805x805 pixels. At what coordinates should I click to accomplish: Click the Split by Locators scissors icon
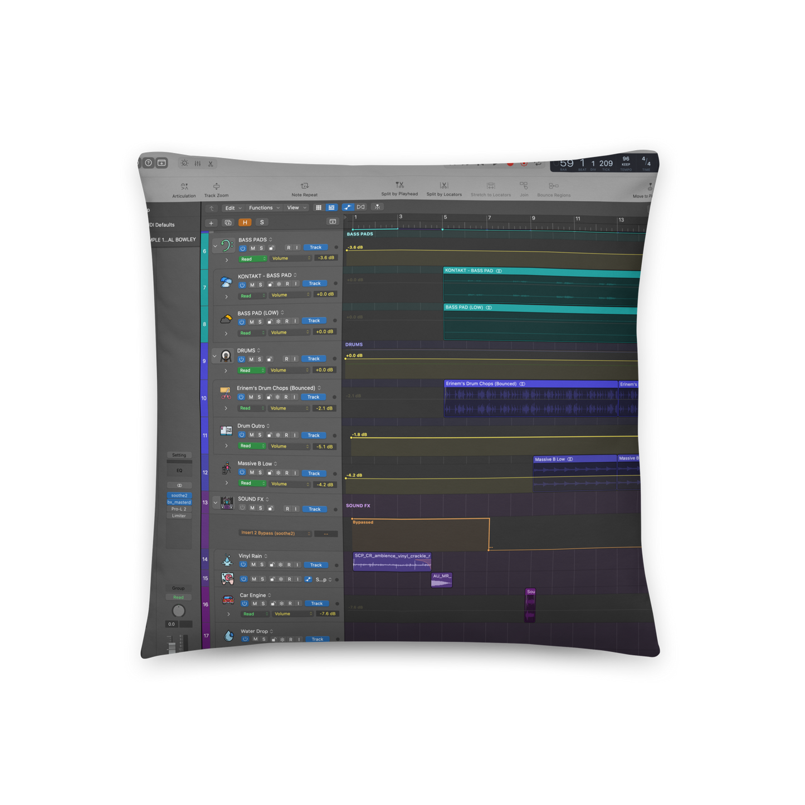coord(444,186)
